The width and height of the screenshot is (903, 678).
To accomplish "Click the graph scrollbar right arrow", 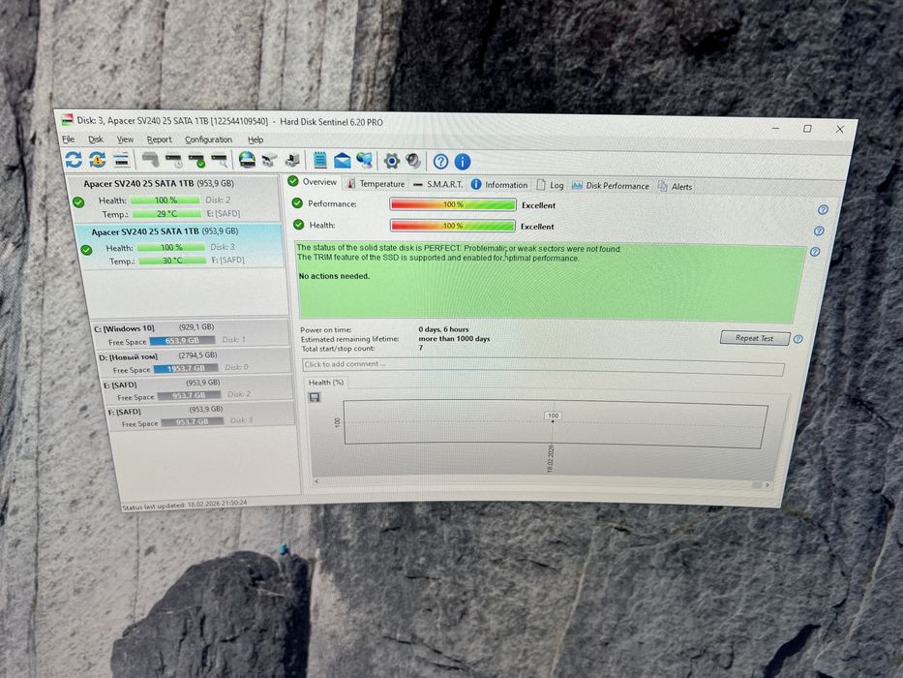I will pyautogui.click(x=768, y=485).
